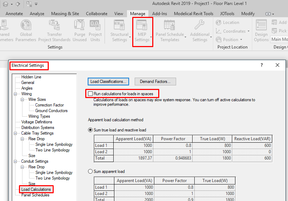The width and height of the screenshot is (288, 201).
Task: Collapse Rise Drop under Conduit Settings
Action: point(22,167)
